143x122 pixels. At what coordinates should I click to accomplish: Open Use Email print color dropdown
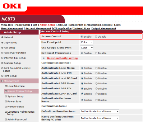pyautogui.click(x=87, y=42)
